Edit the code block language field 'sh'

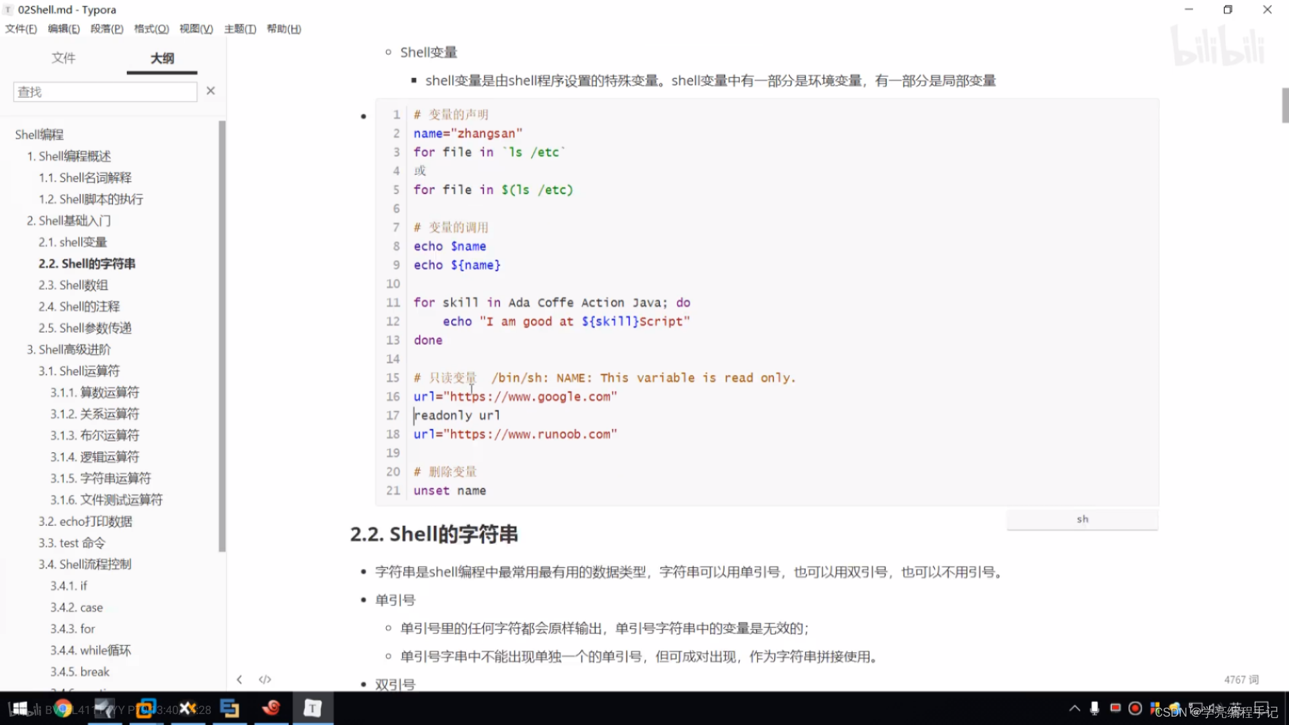(1082, 519)
